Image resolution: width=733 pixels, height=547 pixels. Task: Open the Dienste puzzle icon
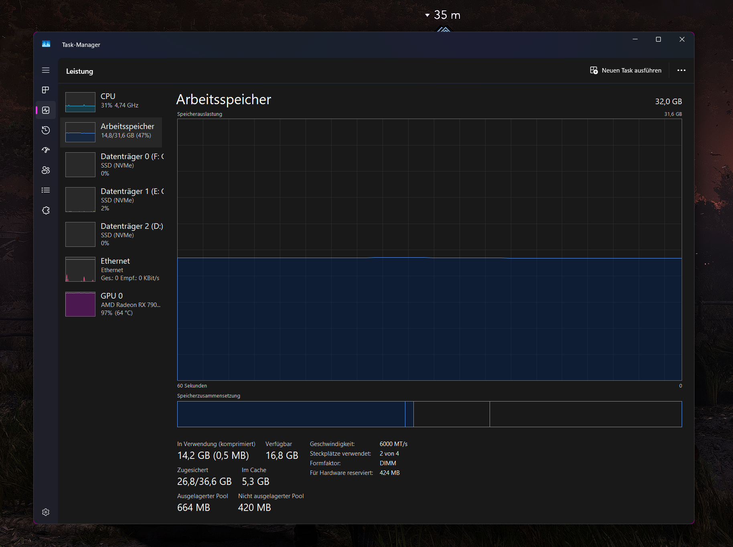[46, 210]
